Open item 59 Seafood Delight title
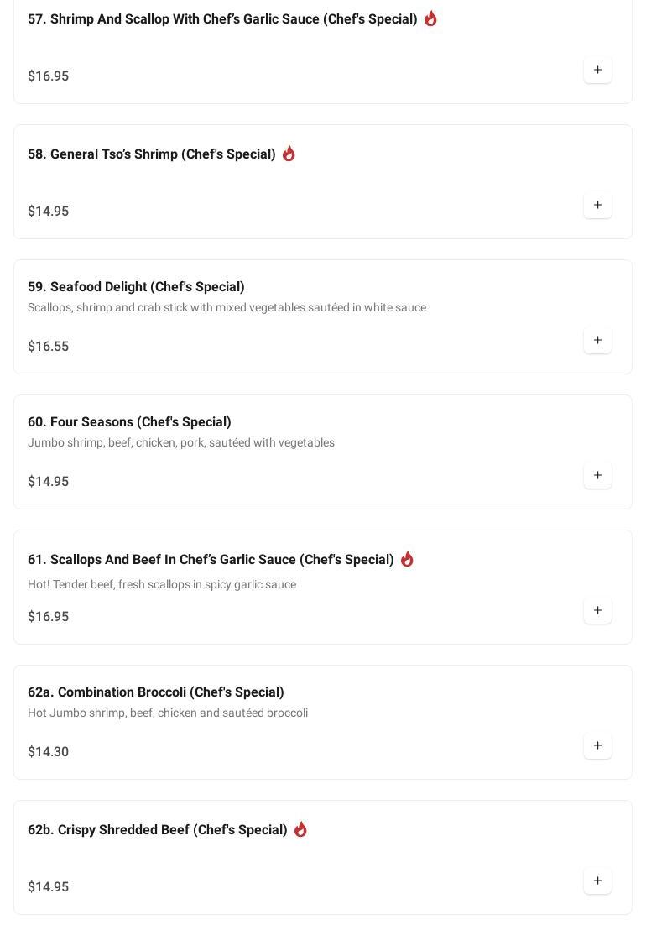Image resolution: width=646 pixels, height=930 pixels. click(x=136, y=287)
